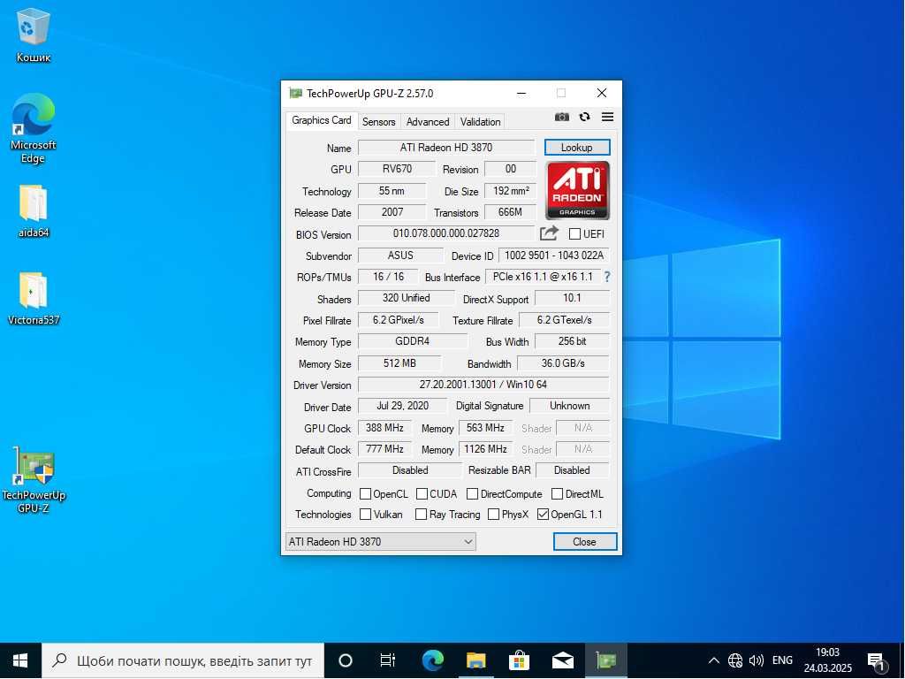The image size is (905, 679).
Task: Click the Name field ATI Radeon HD 3870
Action: 446,148
